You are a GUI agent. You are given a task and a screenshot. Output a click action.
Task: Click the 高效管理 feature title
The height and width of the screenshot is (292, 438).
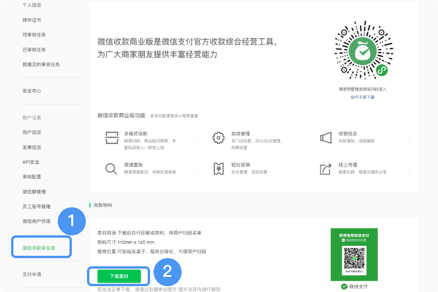[x=241, y=134]
